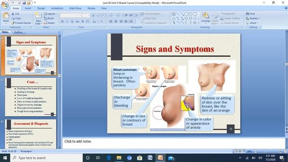Click the Save icon in Quick Access toolbar

point(24,3)
